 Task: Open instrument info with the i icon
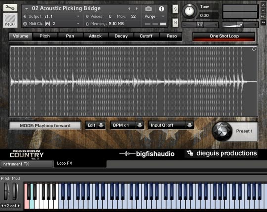[x=161, y=9]
